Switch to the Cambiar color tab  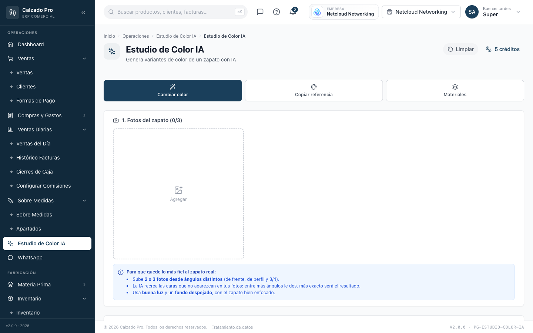point(172,91)
